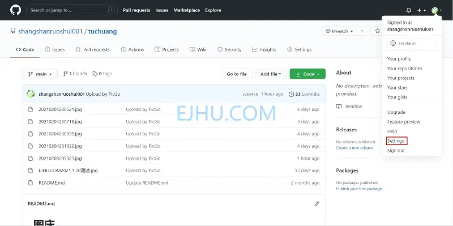Click the file icon for 20210204230718.jpg
This screenshot has width=453, height=226.
[31, 122]
